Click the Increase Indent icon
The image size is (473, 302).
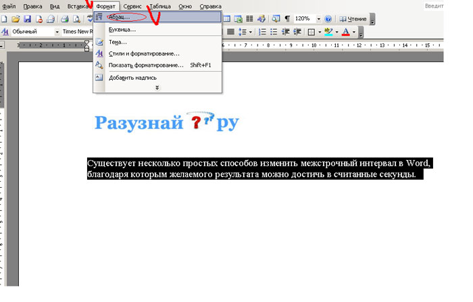[x=297, y=32]
